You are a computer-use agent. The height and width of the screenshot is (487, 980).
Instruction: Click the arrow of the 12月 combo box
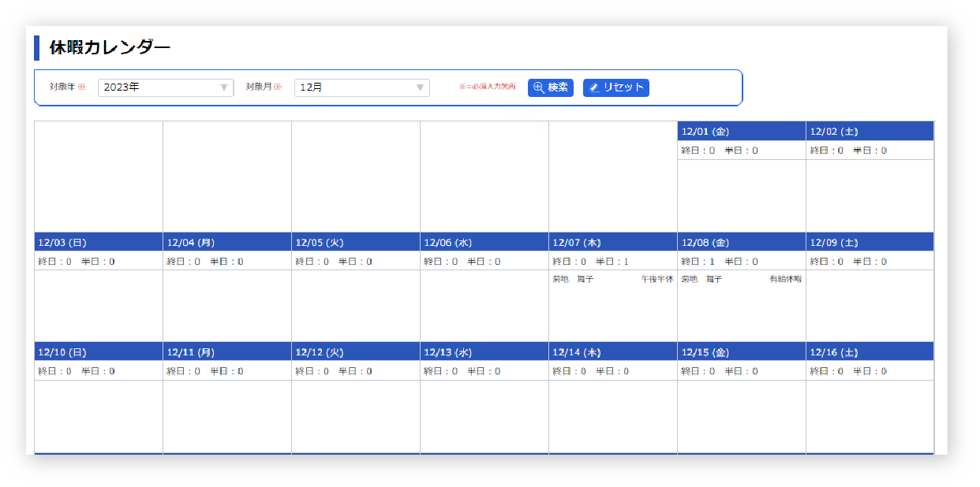pos(421,87)
